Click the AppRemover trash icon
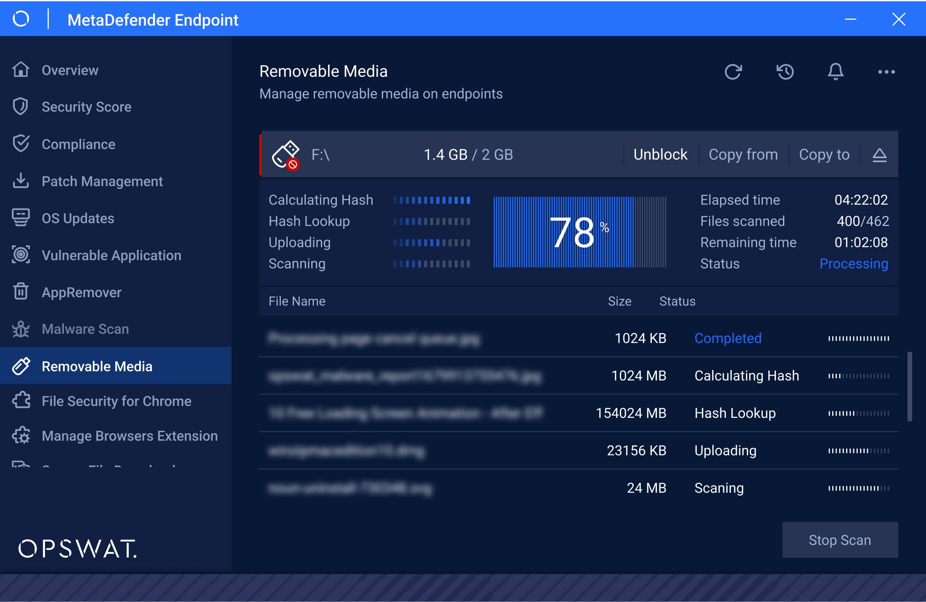926x602 pixels. [21, 291]
